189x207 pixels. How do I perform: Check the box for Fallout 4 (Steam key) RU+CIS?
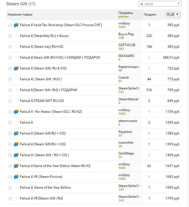(x=10, y=47)
